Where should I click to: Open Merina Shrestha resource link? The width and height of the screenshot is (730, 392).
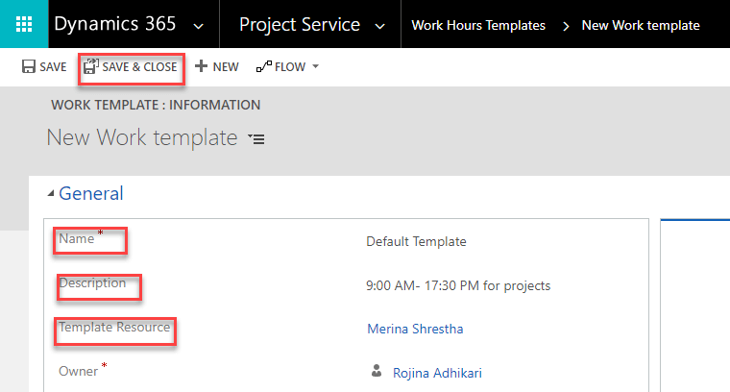tap(415, 329)
